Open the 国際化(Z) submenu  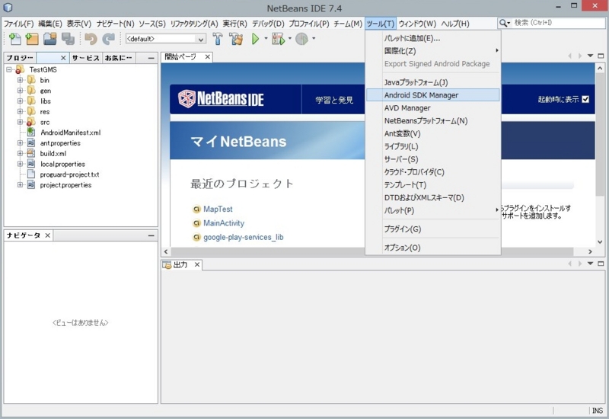[x=432, y=51]
